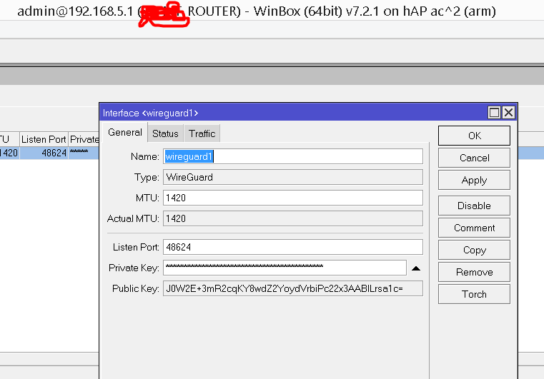Viewport: 544px width, 379px height.
Task: Maximize the Interface wireguard1 dialog
Action: [494, 113]
